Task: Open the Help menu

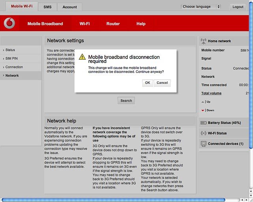Action: 141,24
